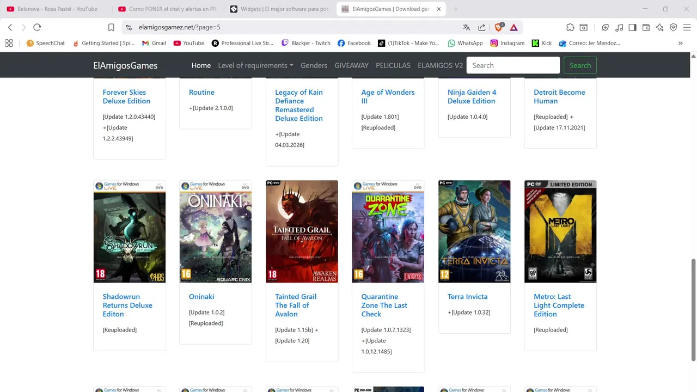
Task: Open the Detroit Become Human link
Action: tap(559, 96)
